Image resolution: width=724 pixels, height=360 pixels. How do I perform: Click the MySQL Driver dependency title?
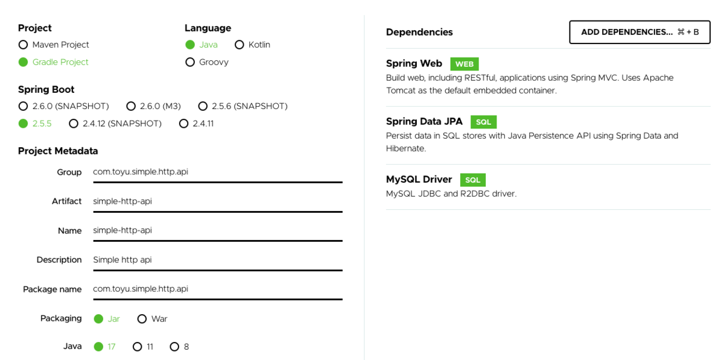(419, 179)
